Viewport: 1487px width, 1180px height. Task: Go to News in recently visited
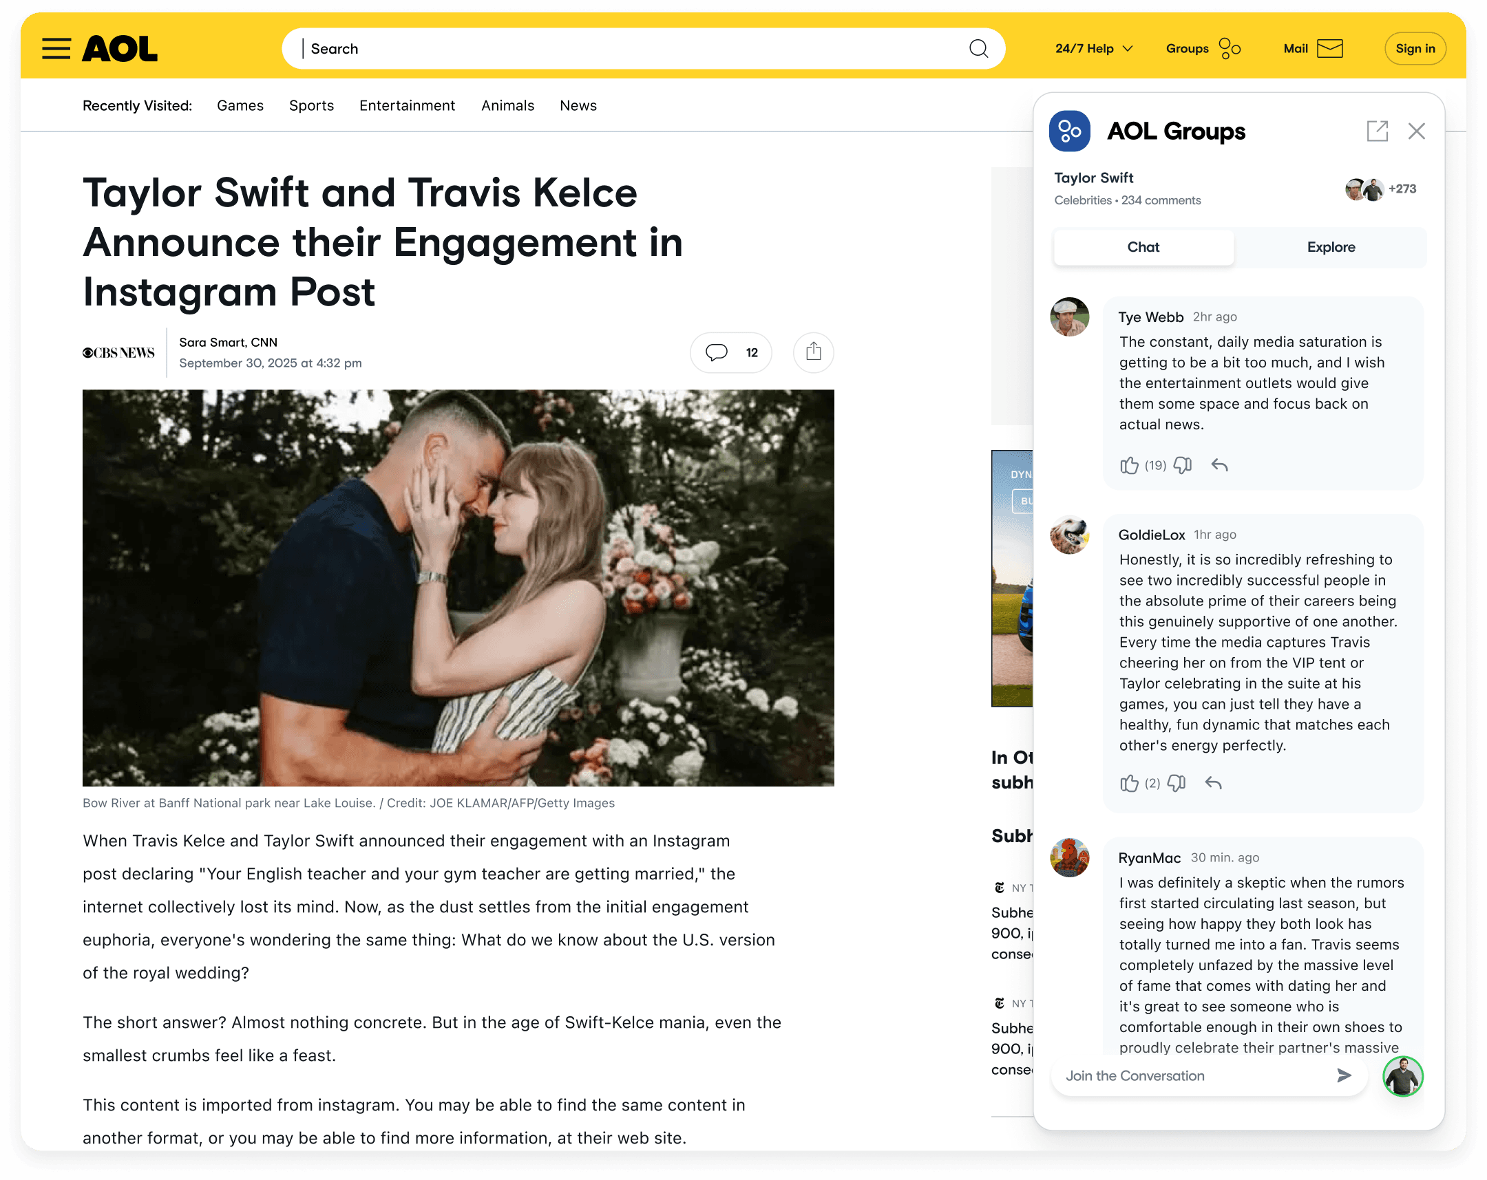[x=578, y=105]
